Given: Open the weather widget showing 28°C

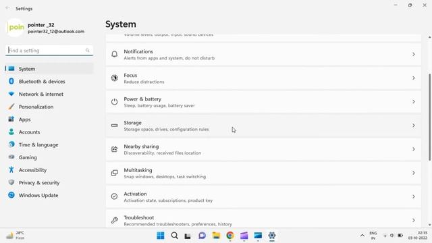Looking at the screenshot, I should [15, 236].
